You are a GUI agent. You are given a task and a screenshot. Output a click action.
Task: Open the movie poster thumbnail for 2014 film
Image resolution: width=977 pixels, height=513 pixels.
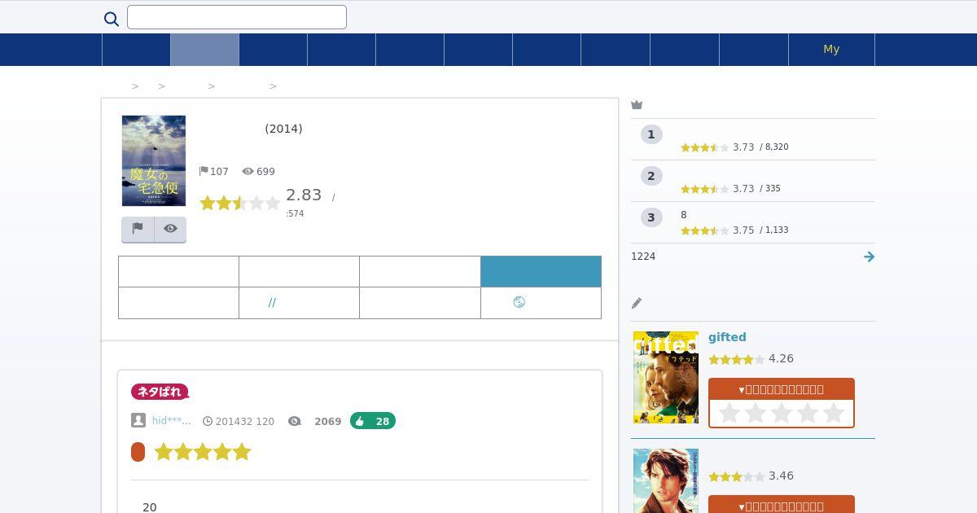154,160
